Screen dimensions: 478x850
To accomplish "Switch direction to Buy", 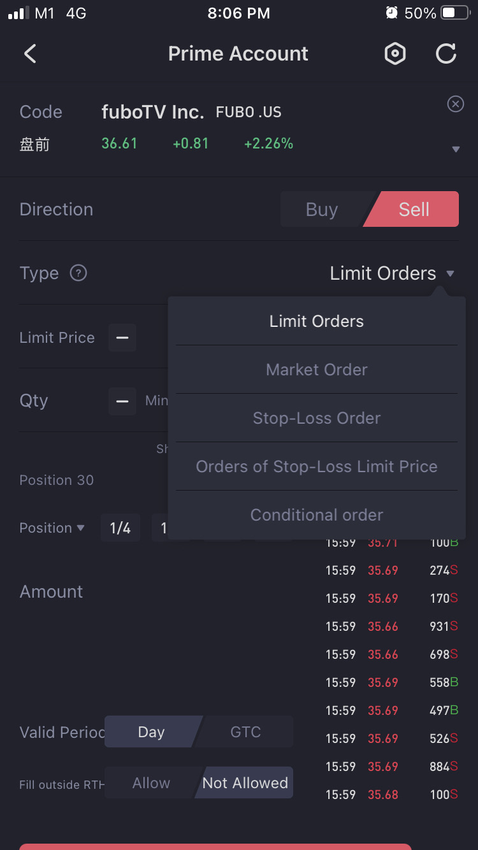I will 322,210.
